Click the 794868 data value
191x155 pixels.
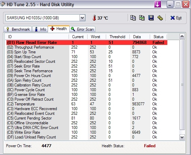[x=140, y=43]
